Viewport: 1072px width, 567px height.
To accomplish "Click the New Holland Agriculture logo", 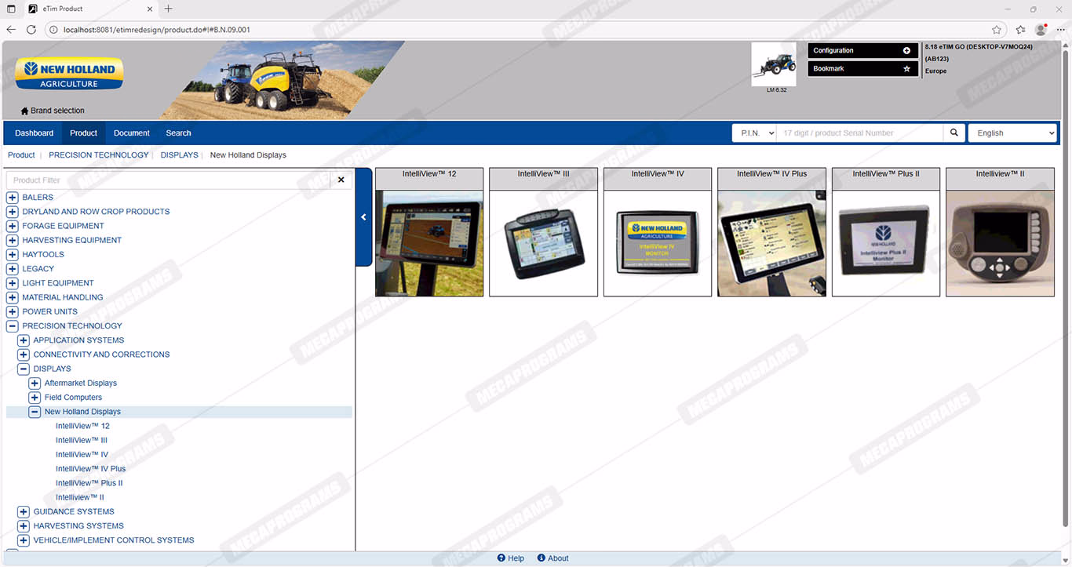I will pos(69,74).
